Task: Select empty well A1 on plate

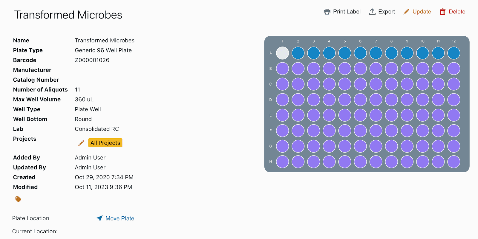Action: (x=282, y=53)
